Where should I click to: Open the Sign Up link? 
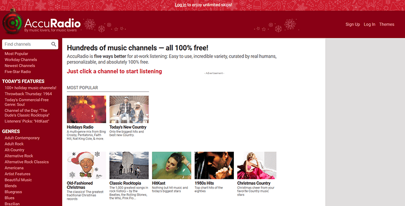coord(352,24)
